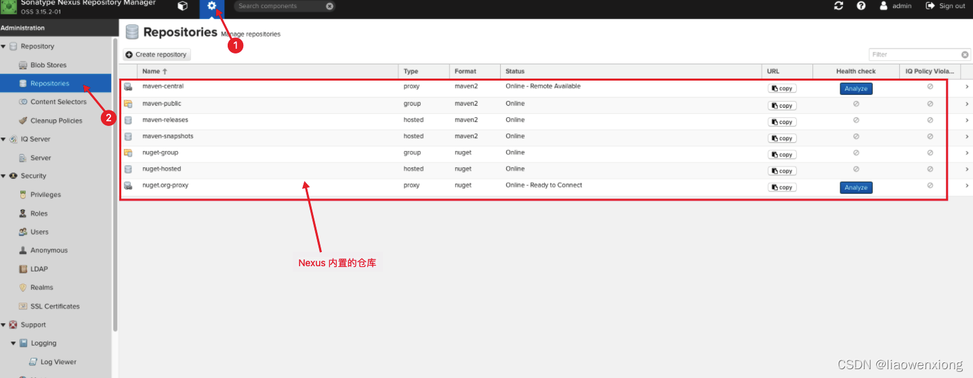The width and height of the screenshot is (973, 378).
Task: Open Realms
Action: click(42, 287)
